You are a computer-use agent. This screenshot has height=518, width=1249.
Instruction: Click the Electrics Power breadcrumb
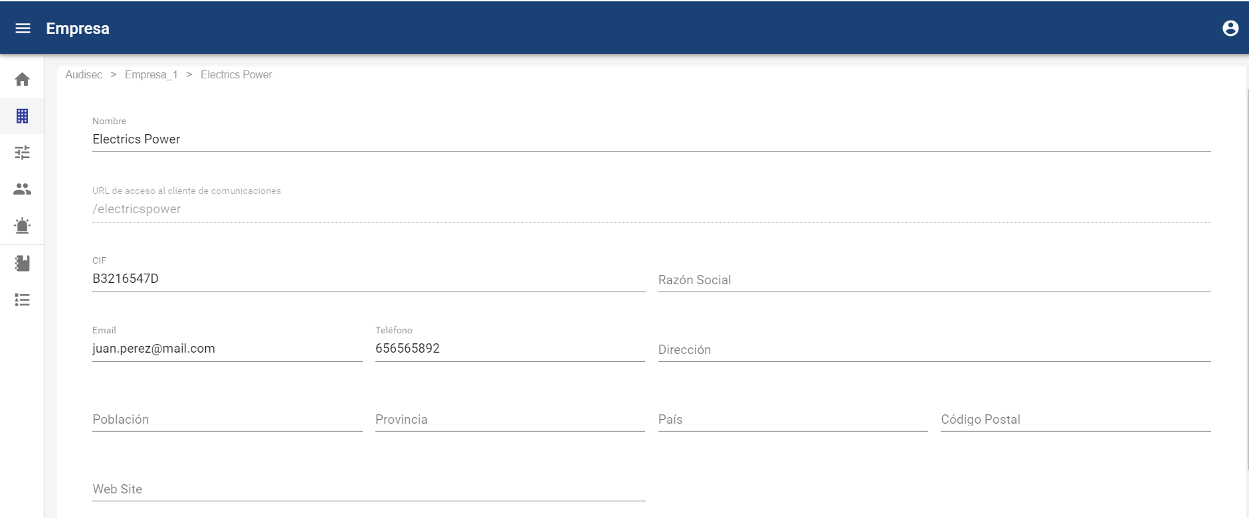[236, 75]
